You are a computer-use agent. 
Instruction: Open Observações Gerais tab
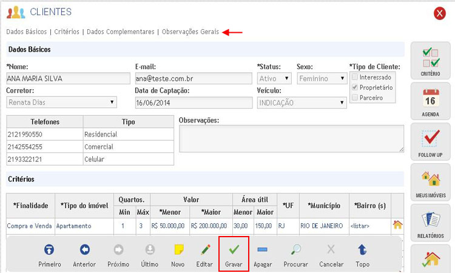(x=190, y=32)
